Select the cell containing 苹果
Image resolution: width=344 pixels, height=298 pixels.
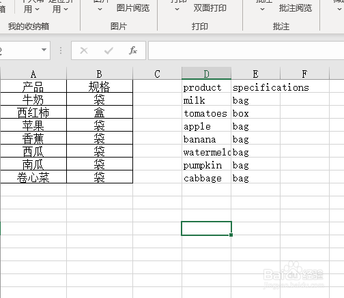click(x=33, y=125)
